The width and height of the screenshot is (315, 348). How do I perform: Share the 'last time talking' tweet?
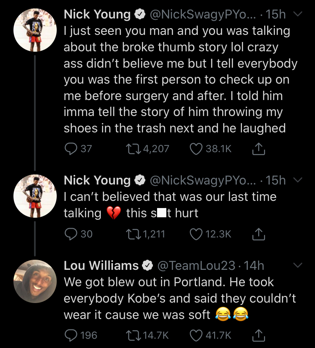point(258,234)
